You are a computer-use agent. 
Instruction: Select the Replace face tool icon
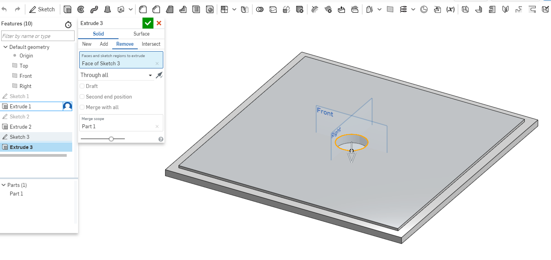coord(355,9)
